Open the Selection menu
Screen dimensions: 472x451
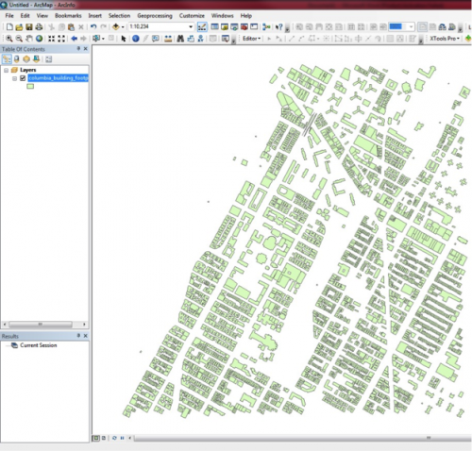coord(119,15)
